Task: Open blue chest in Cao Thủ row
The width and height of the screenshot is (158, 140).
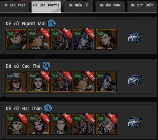Action: coord(135,80)
